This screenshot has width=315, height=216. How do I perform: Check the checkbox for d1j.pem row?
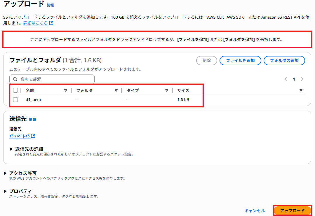[15, 100]
